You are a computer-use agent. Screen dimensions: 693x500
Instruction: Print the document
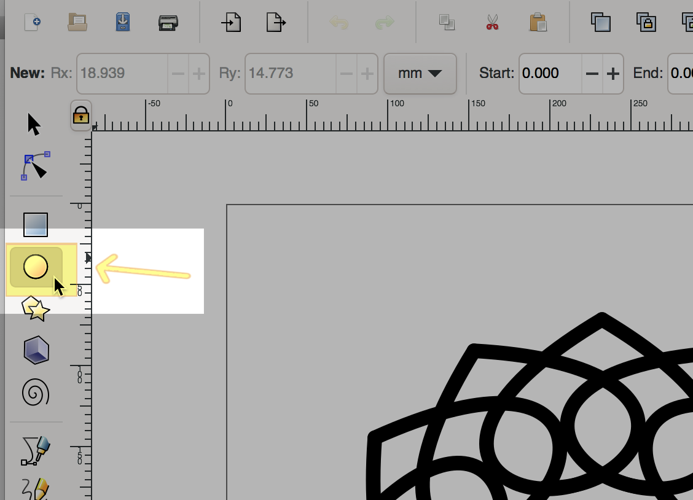tap(168, 23)
